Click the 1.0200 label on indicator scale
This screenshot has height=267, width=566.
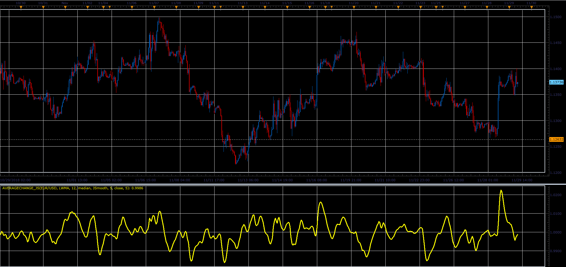coord(556,195)
